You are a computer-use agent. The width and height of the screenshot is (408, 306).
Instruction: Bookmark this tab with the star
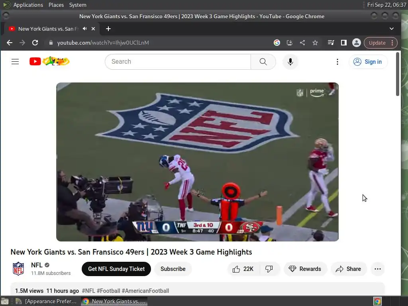point(315,43)
